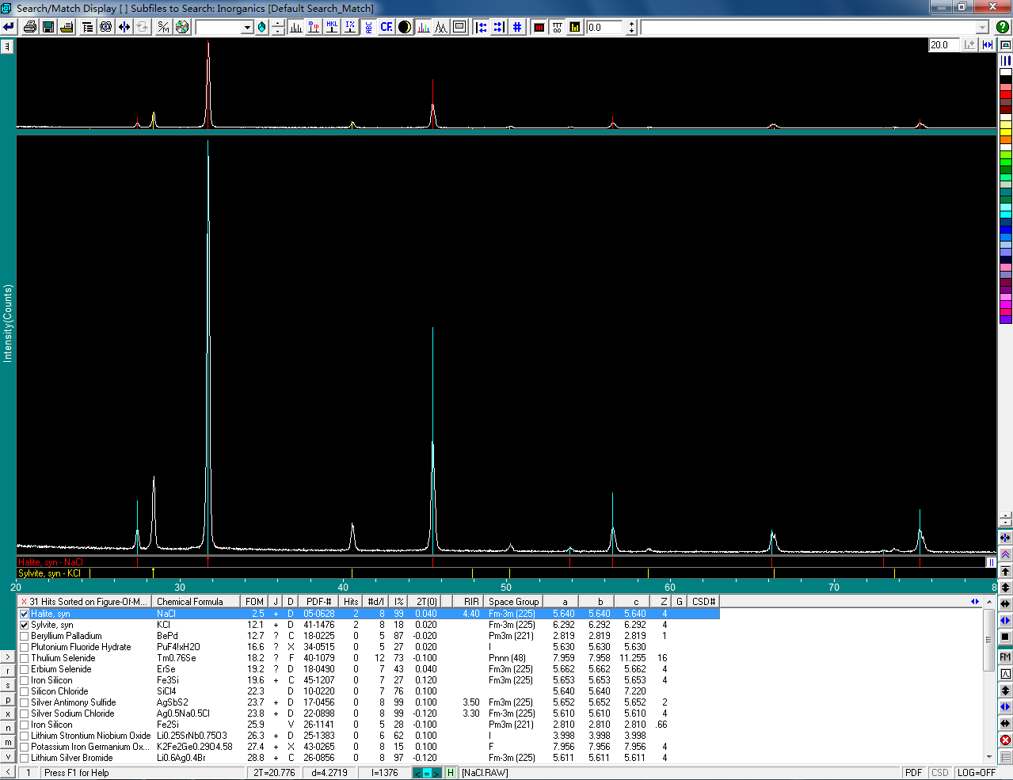This screenshot has width=1013, height=780.
Task: Click the CF toolbar button
Action: coord(387,27)
